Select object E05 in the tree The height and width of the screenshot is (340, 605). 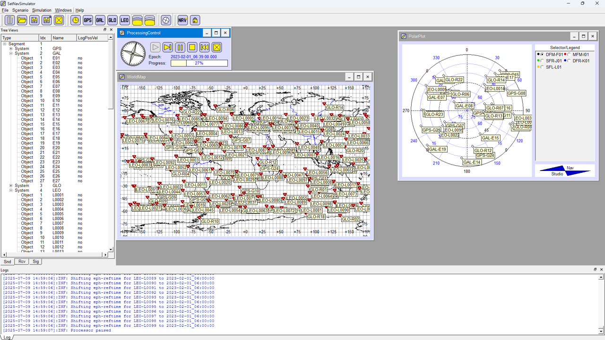(x=56, y=77)
